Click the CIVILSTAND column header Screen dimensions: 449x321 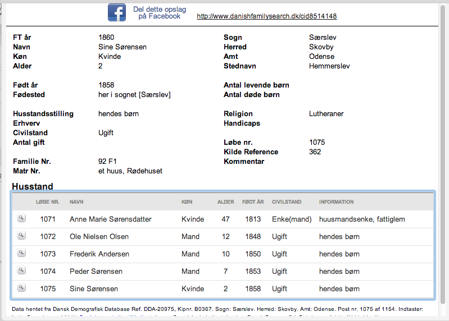[287, 202]
